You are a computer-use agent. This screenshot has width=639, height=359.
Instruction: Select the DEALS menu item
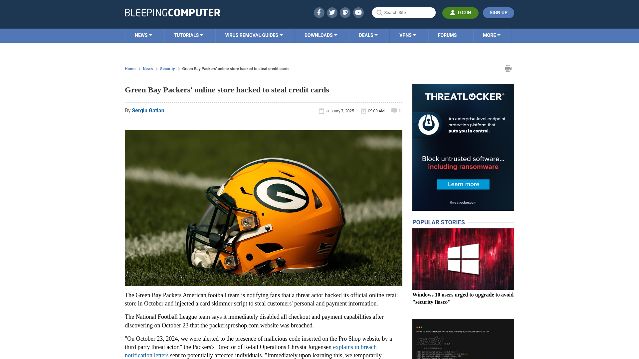pyautogui.click(x=368, y=35)
